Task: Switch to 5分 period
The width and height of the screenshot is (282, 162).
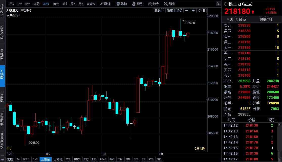Action: point(28,4)
